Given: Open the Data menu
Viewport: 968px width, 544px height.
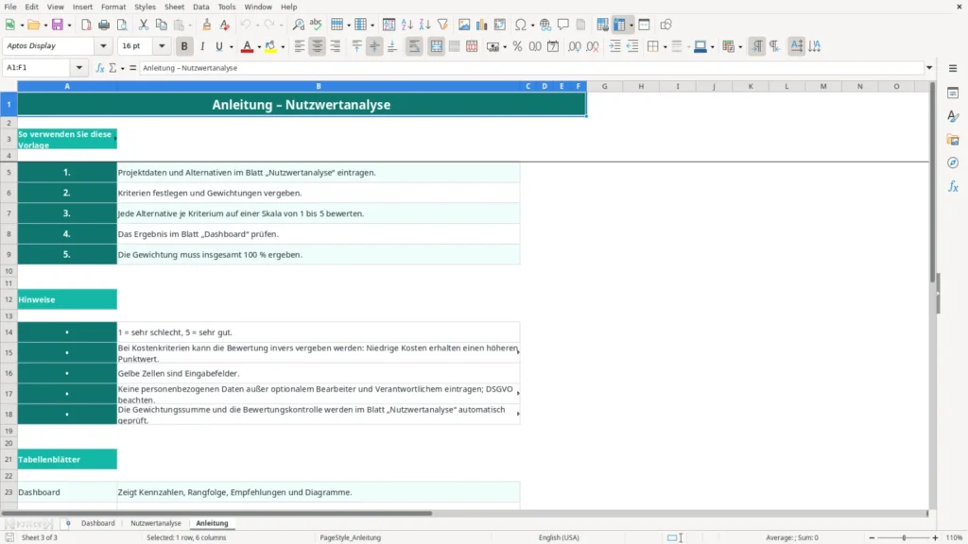Looking at the screenshot, I should tap(200, 7).
